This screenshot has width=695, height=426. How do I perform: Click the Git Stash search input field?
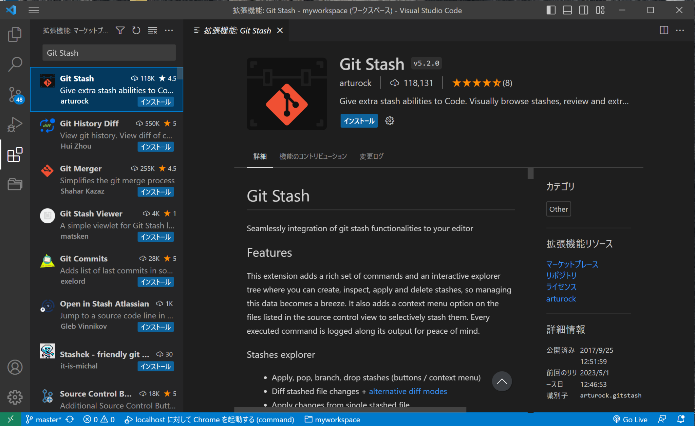tap(108, 53)
